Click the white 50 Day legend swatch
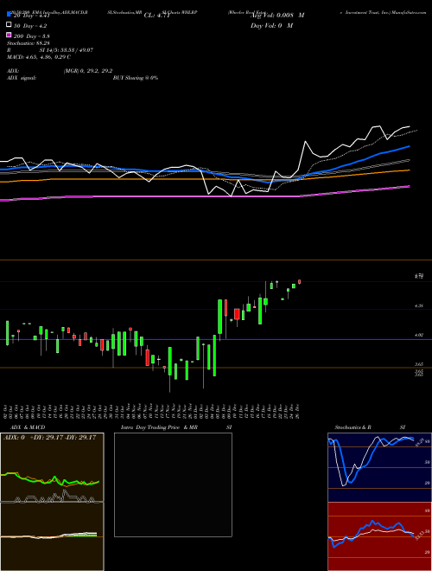 pos(9,25)
